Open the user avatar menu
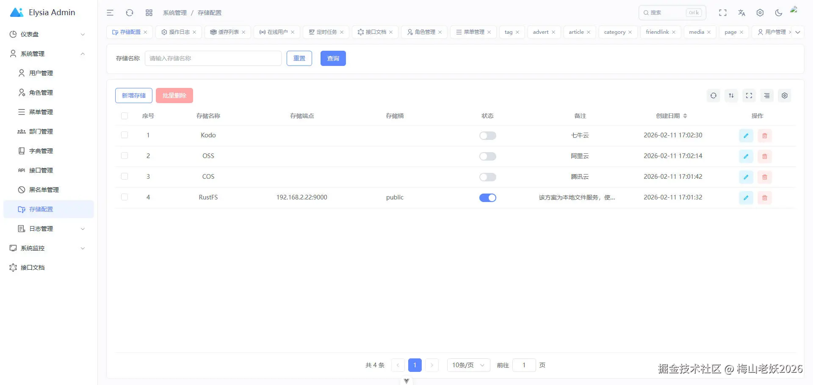The width and height of the screenshot is (813, 385). [x=794, y=10]
